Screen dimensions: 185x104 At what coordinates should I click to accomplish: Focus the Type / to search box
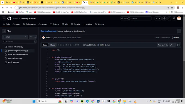(x=136, y=18)
